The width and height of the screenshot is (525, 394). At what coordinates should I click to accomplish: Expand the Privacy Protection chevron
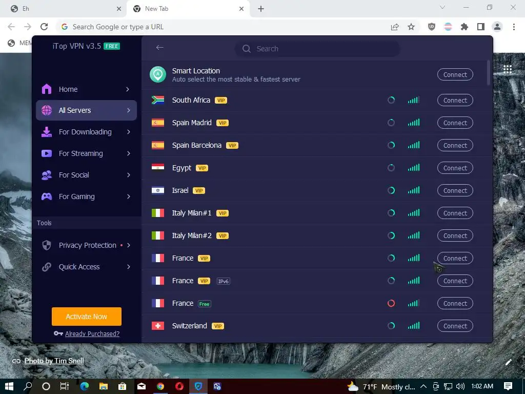(x=129, y=245)
